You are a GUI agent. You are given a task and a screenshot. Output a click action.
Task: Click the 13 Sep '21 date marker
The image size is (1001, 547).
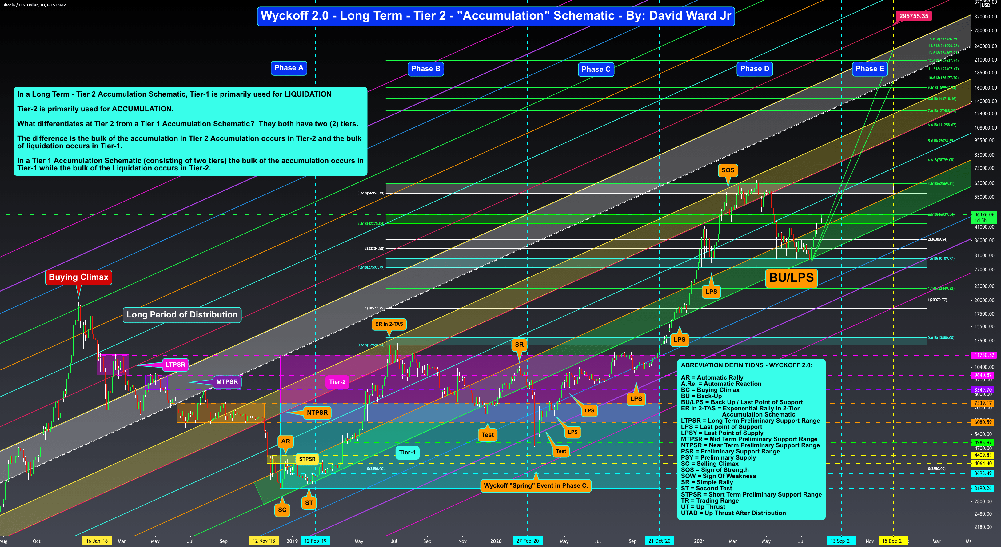point(841,541)
